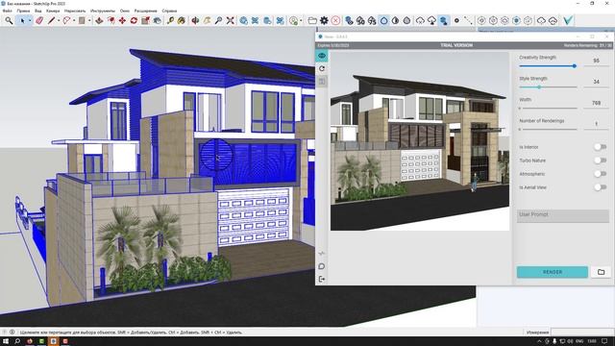Select the red Rotate tool
The image size is (615, 346).
(x=134, y=20)
